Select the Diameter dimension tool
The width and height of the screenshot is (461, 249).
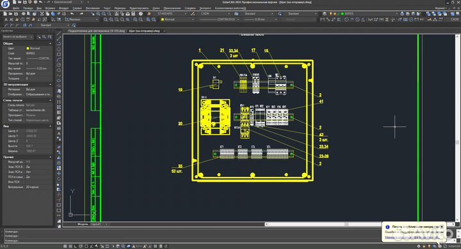pos(357,19)
